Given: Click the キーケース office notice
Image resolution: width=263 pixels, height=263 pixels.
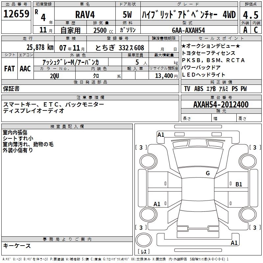Looking at the screenshot, I should (x=17, y=246).
